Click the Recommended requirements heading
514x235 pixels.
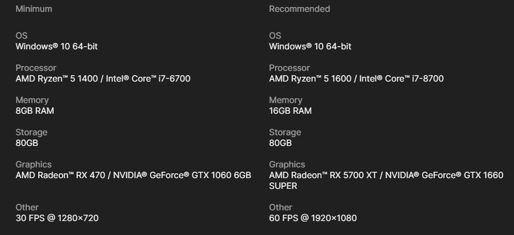pyautogui.click(x=299, y=9)
